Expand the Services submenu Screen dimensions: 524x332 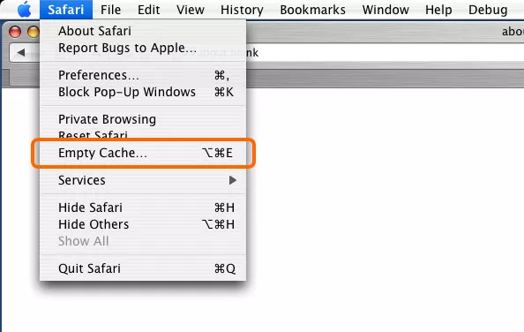[x=143, y=180]
